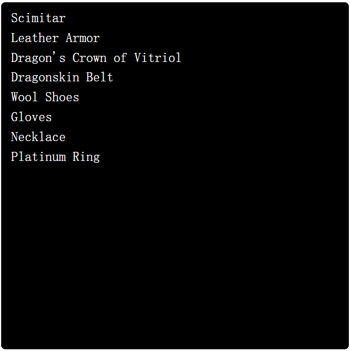Image resolution: width=350 pixels, height=351 pixels.
Task: Click the Gloves item
Action: (x=31, y=117)
